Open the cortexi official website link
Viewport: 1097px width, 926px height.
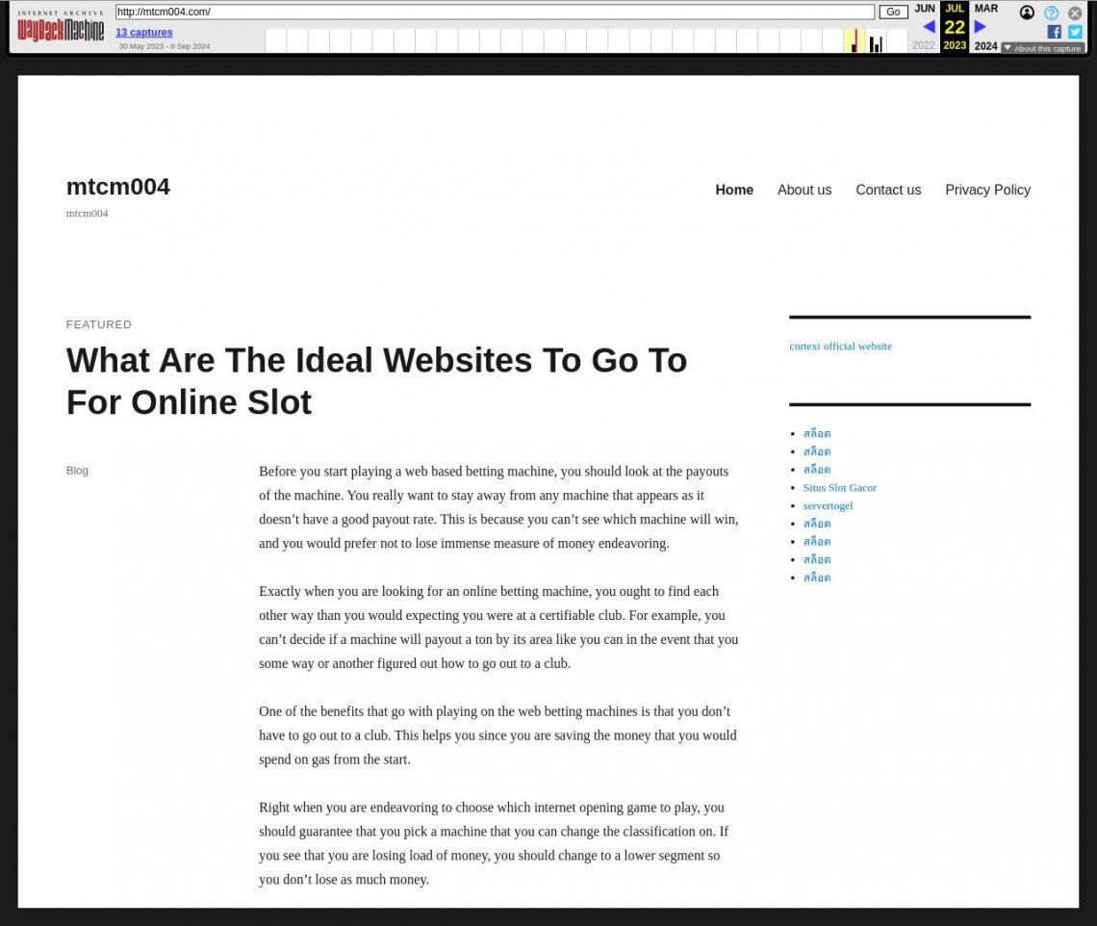point(840,347)
